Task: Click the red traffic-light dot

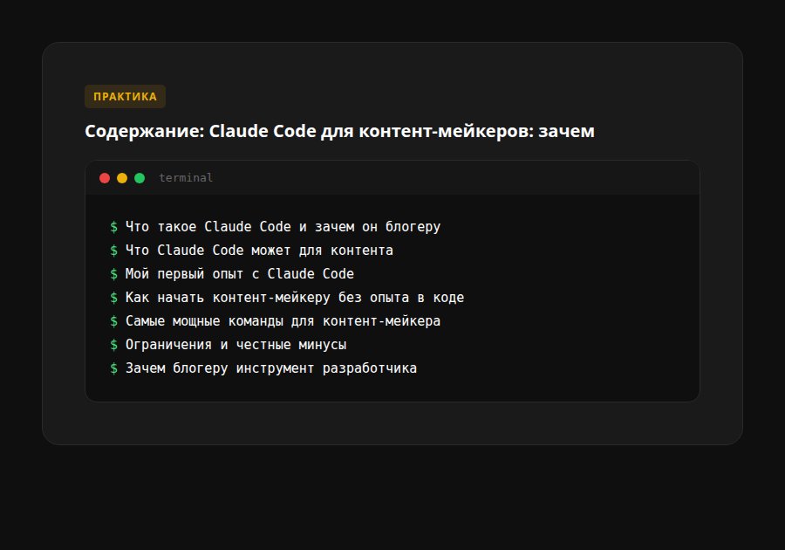Action: [105, 177]
